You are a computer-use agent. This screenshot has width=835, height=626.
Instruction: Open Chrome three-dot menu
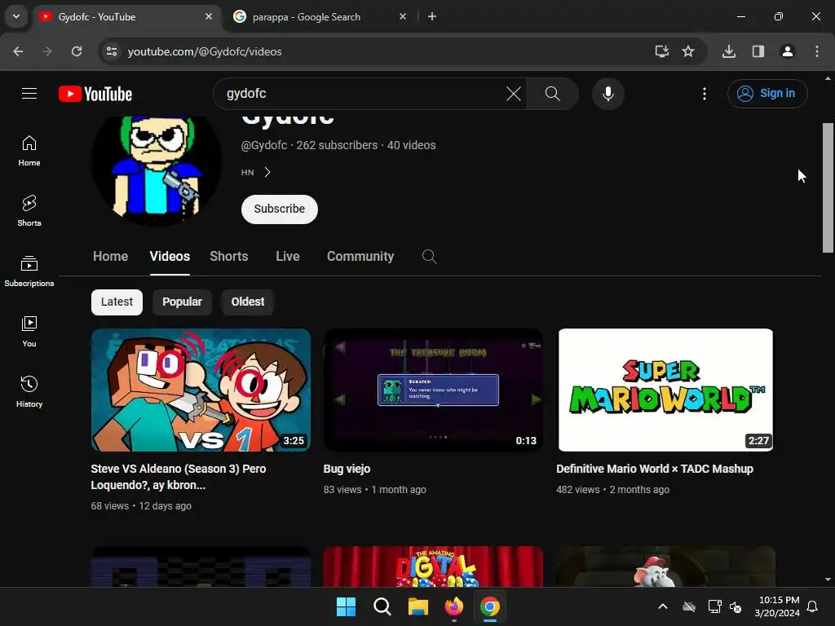tap(817, 51)
